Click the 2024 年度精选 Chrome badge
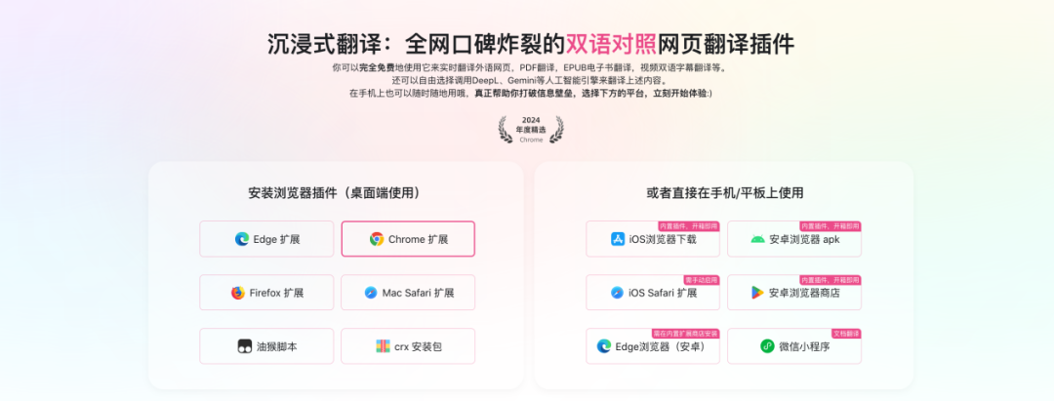 pos(531,130)
